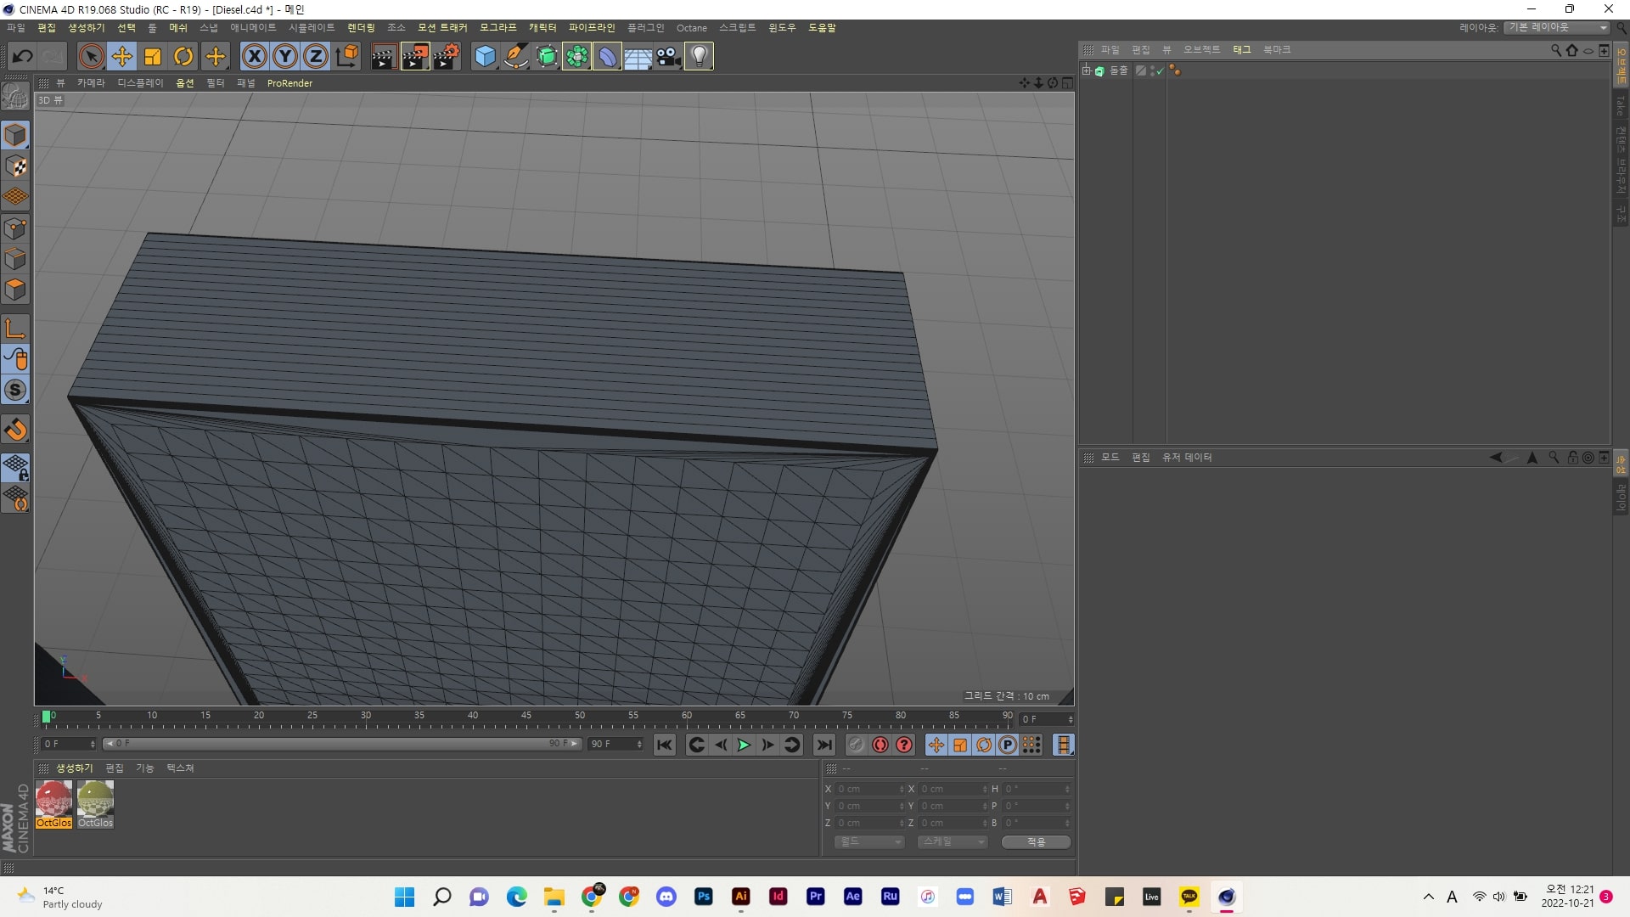The width and height of the screenshot is (1630, 917).
Task: Toggle Y axis lock
Action: click(285, 57)
